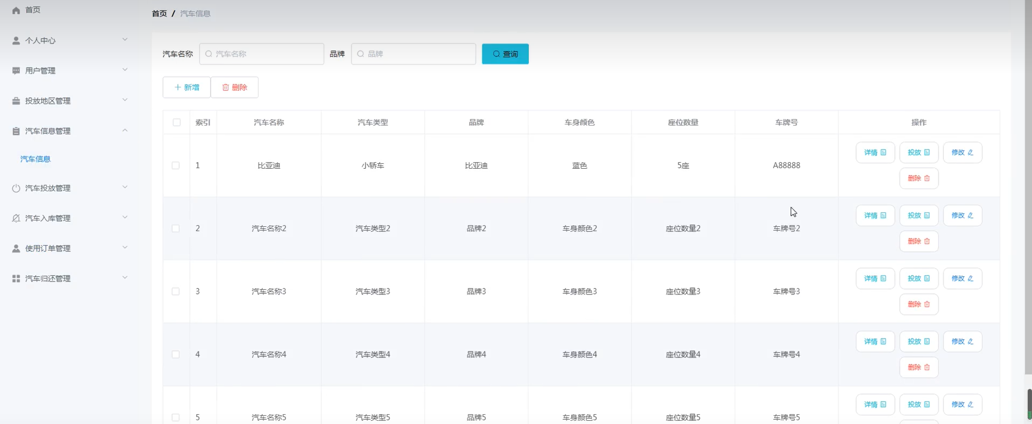The image size is (1032, 424).
Task: Open 用户管理 menu label
Action: [x=40, y=70]
